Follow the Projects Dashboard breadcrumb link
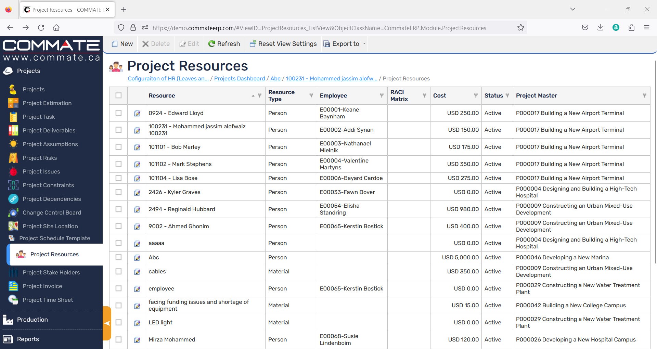 [240, 78]
